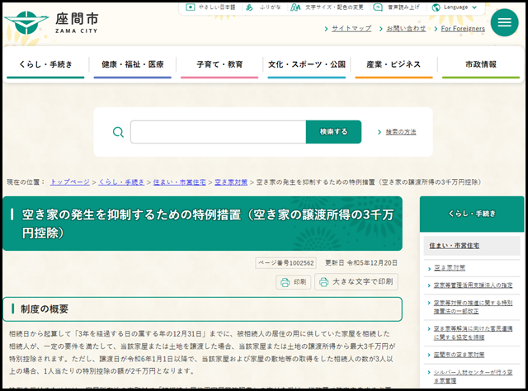
Task: Go to トップページ in the breadcrumb
Action: [x=70, y=182]
